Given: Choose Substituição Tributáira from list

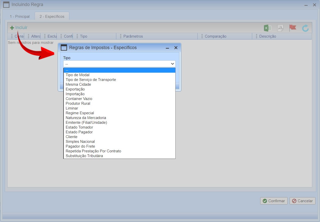Looking at the screenshot, I should 84,156.
